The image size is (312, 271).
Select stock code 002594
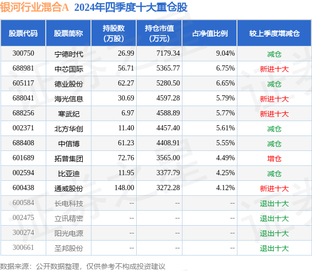point(23,173)
